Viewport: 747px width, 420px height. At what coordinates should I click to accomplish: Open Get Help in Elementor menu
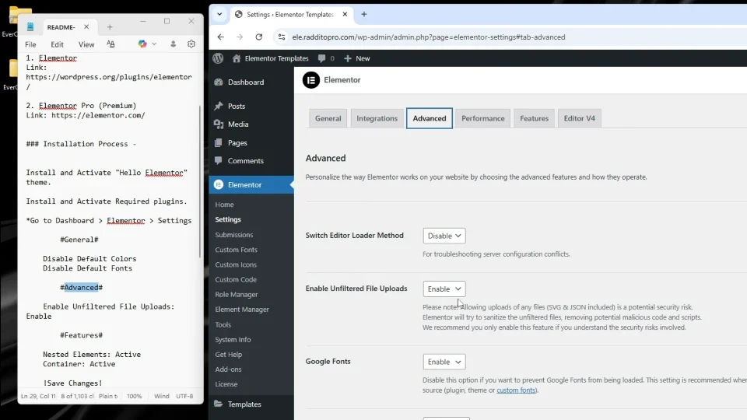tap(228, 355)
